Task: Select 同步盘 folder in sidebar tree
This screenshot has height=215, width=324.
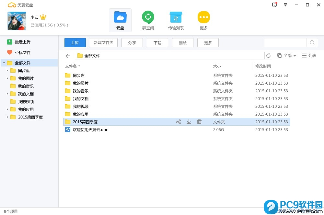Action: pyautogui.click(x=20, y=71)
